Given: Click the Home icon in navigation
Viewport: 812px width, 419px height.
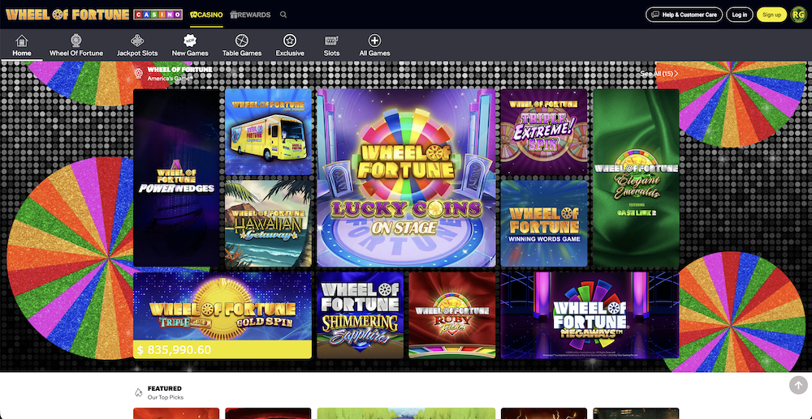Looking at the screenshot, I should coord(22,41).
